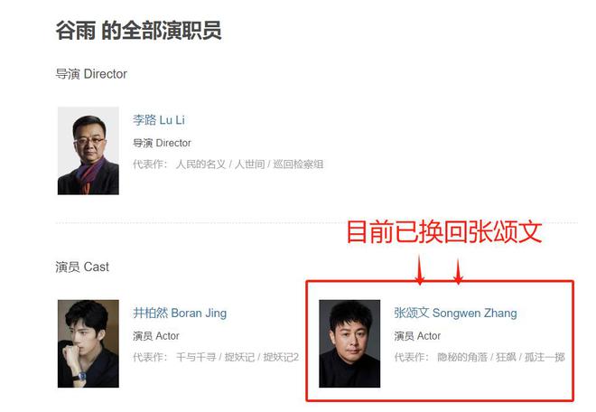Click the 狂飙 representative work
This screenshot has width=596, height=412.
tap(506, 357)
